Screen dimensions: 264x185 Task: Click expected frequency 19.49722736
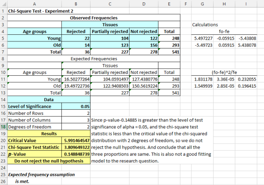(x=76, y=86)
